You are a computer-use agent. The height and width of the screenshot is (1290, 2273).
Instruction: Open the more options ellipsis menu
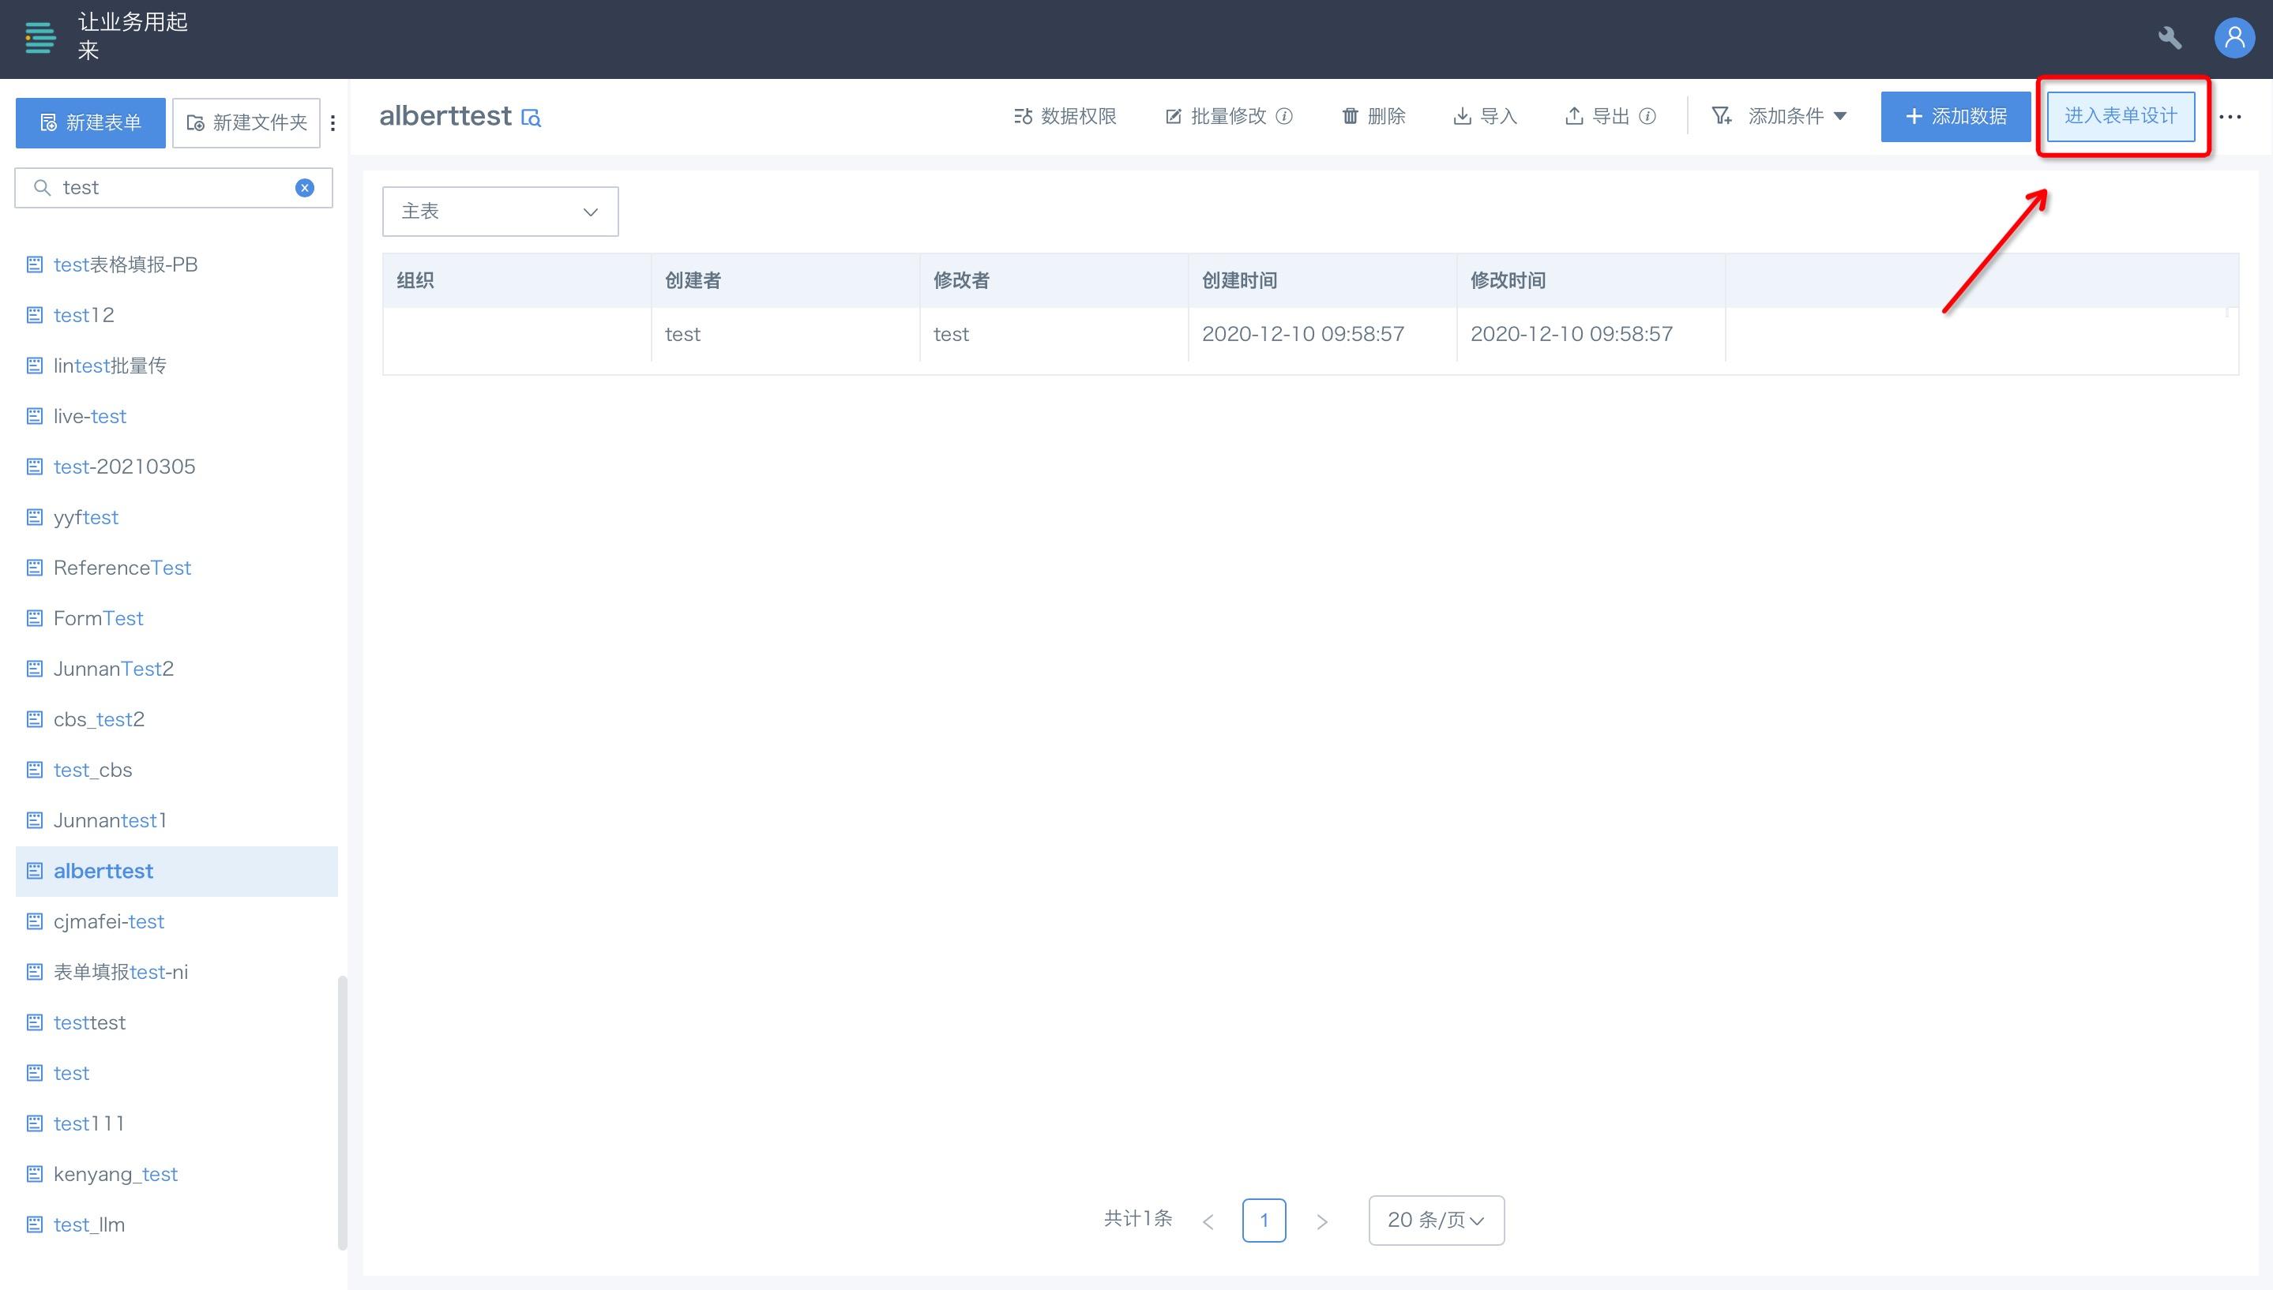(x=2230, y=117)
